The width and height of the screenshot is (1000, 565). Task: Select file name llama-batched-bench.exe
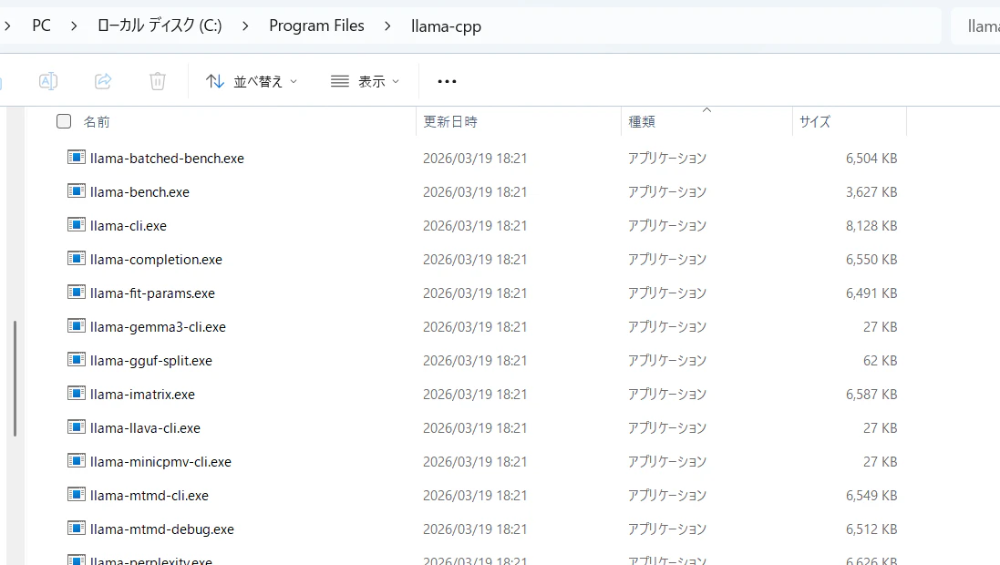click(167, 159)
